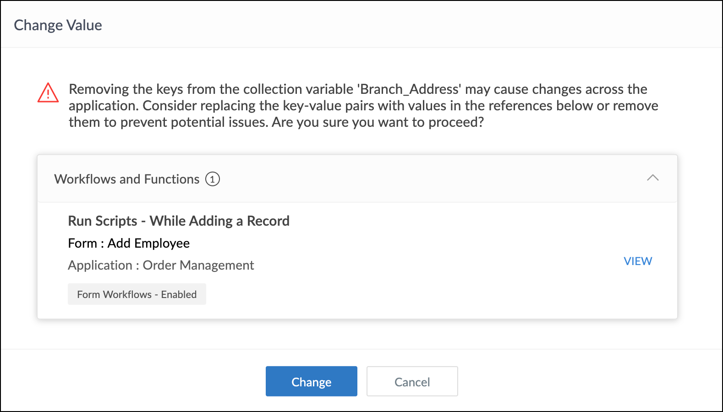Click the "Add Employee" form name
Image resolution: width=723 pixels, height=412 pixels.
[148, 243]
